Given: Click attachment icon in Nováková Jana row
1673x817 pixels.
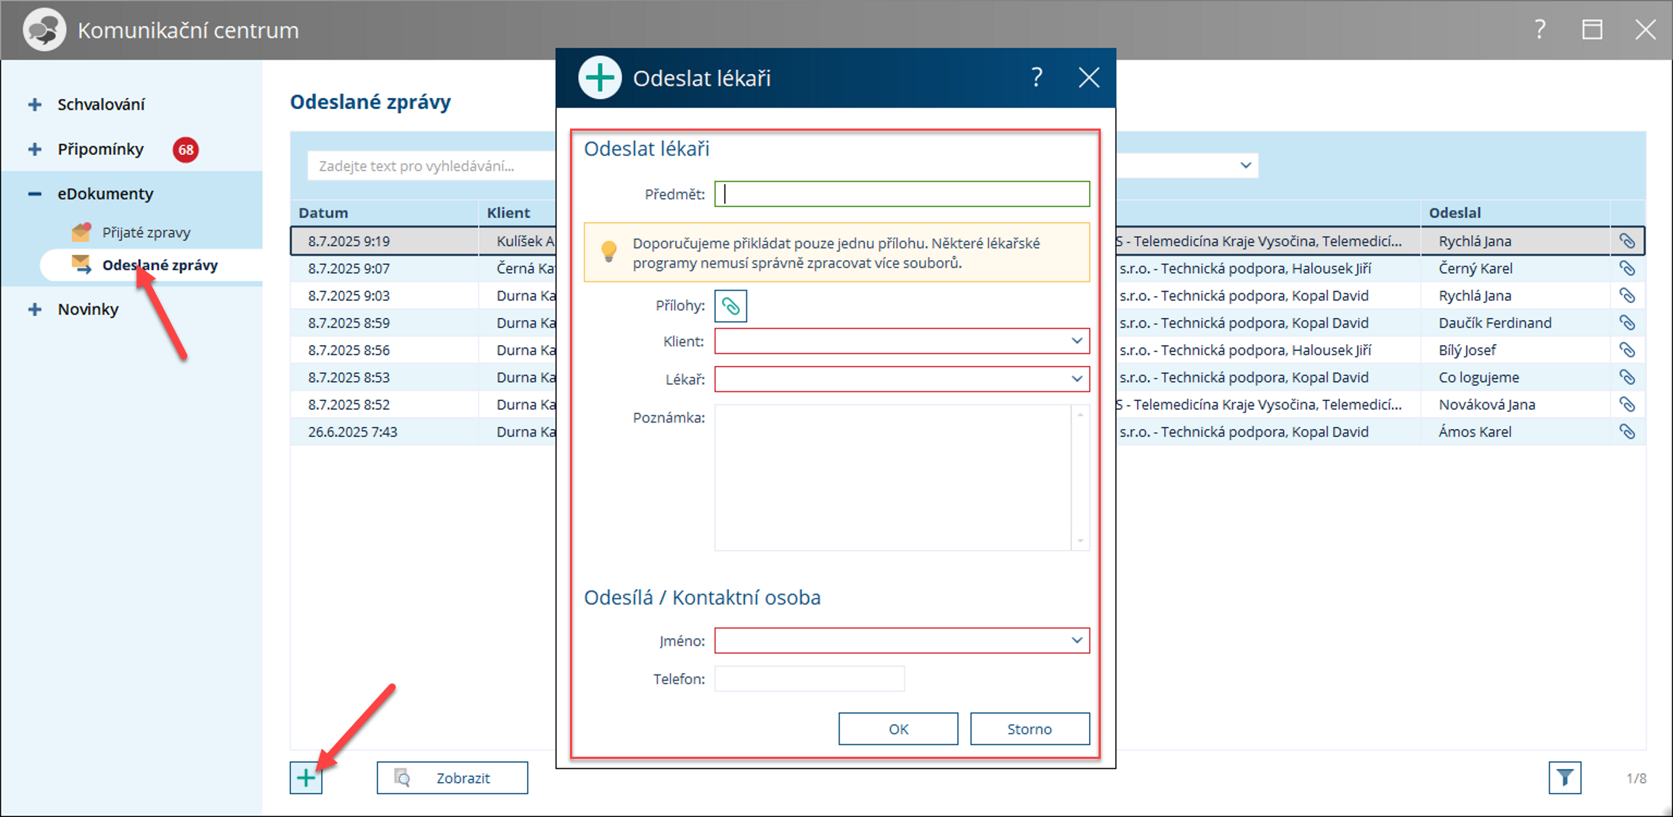Looking at the screenshot, I should tap(1627, 405).
